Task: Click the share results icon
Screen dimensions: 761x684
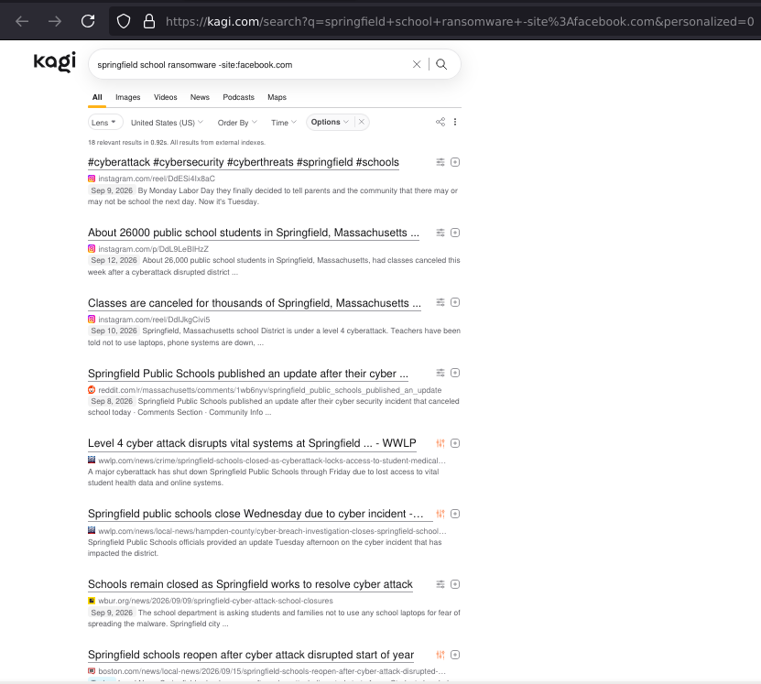Action: coord(440,122)
